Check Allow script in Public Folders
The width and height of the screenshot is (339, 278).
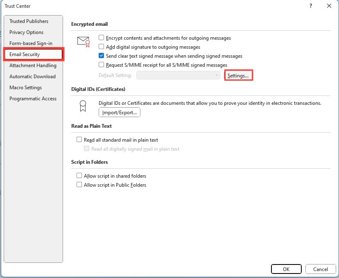point(79,185)
